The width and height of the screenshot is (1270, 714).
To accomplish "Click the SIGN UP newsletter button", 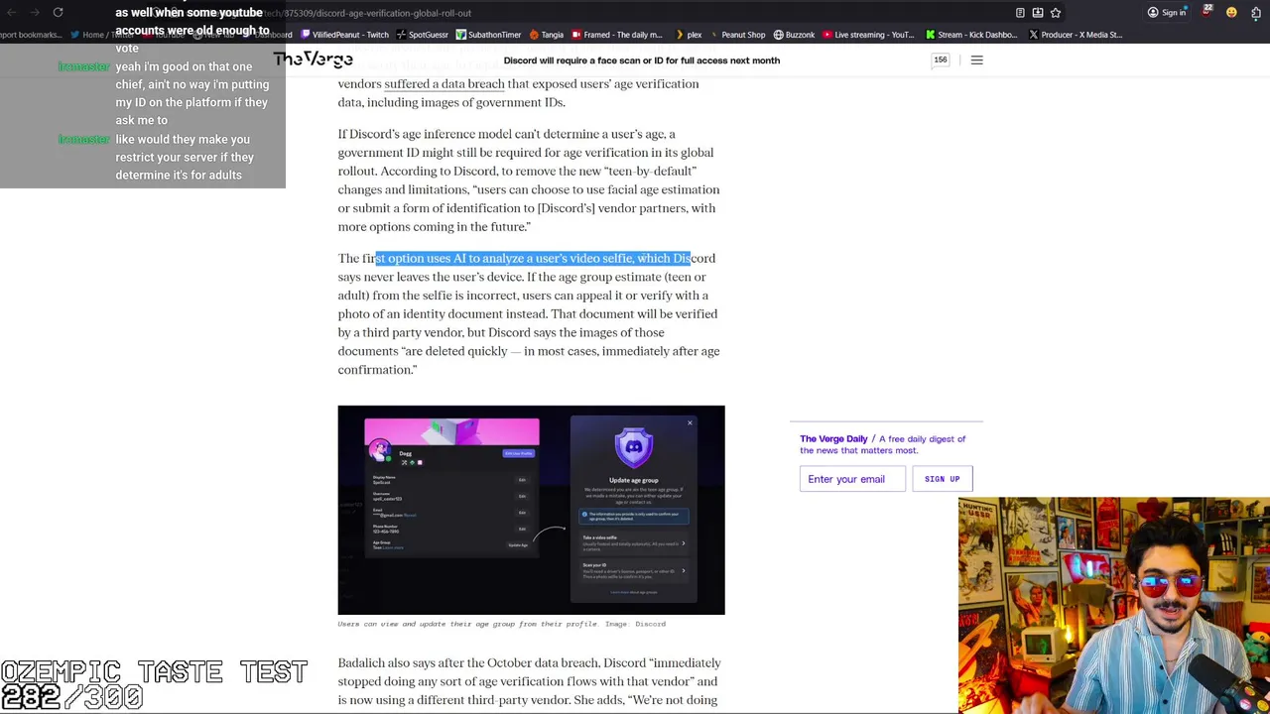I will point(942,479).
